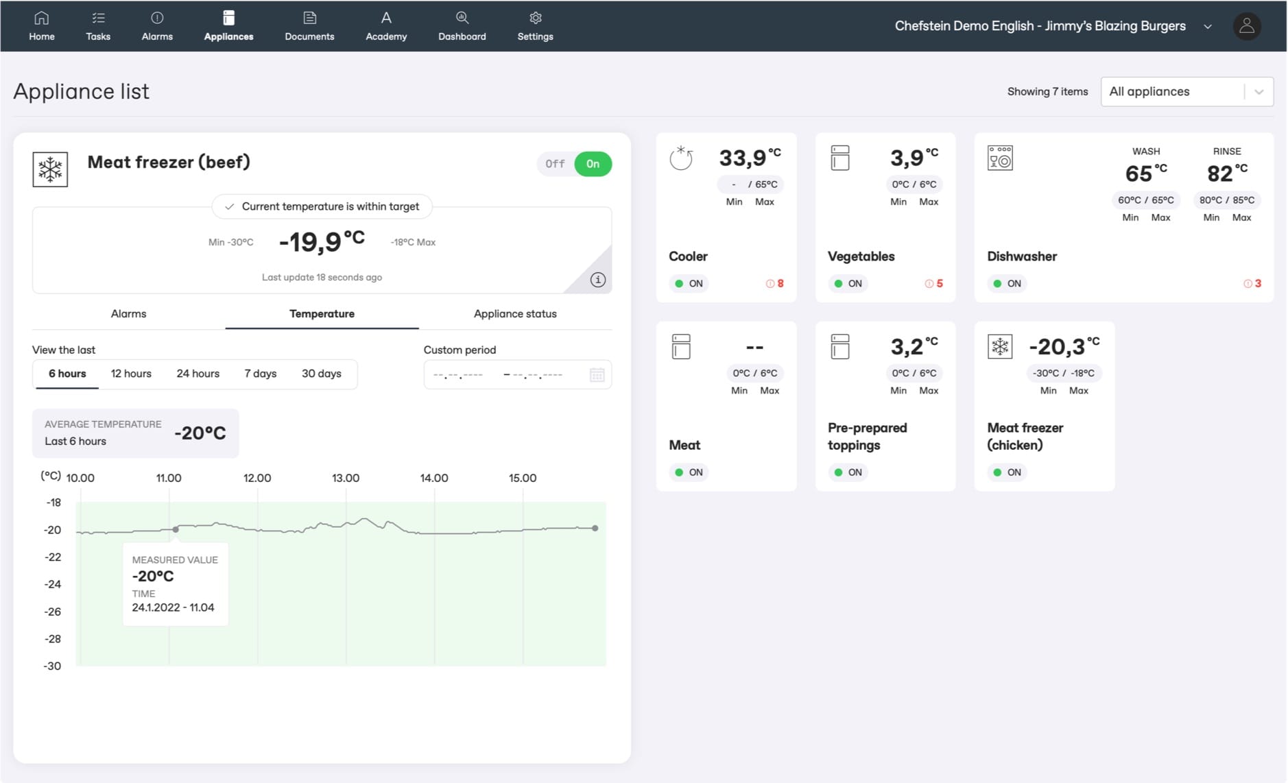Click the snowflake freezer icon on Meat freezer card
Viewport: 1288px width, 783px height.
[x=50, y=169]
